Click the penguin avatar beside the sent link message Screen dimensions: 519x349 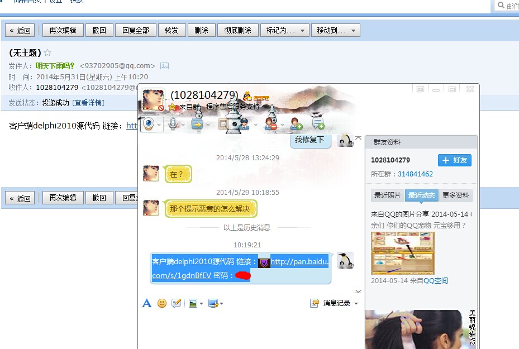(346, 260)
